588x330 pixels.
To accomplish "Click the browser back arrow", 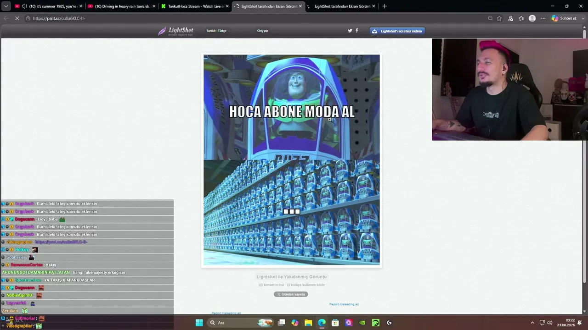I will click(x=6, y=18).
